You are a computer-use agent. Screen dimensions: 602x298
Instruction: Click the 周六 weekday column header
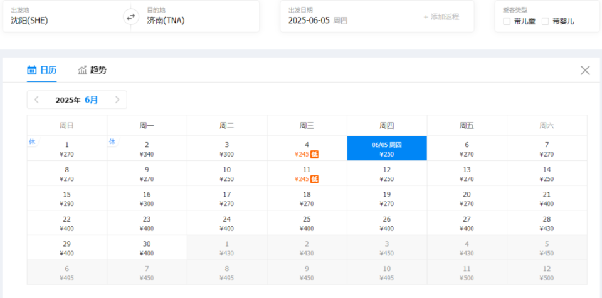(547, 125)
